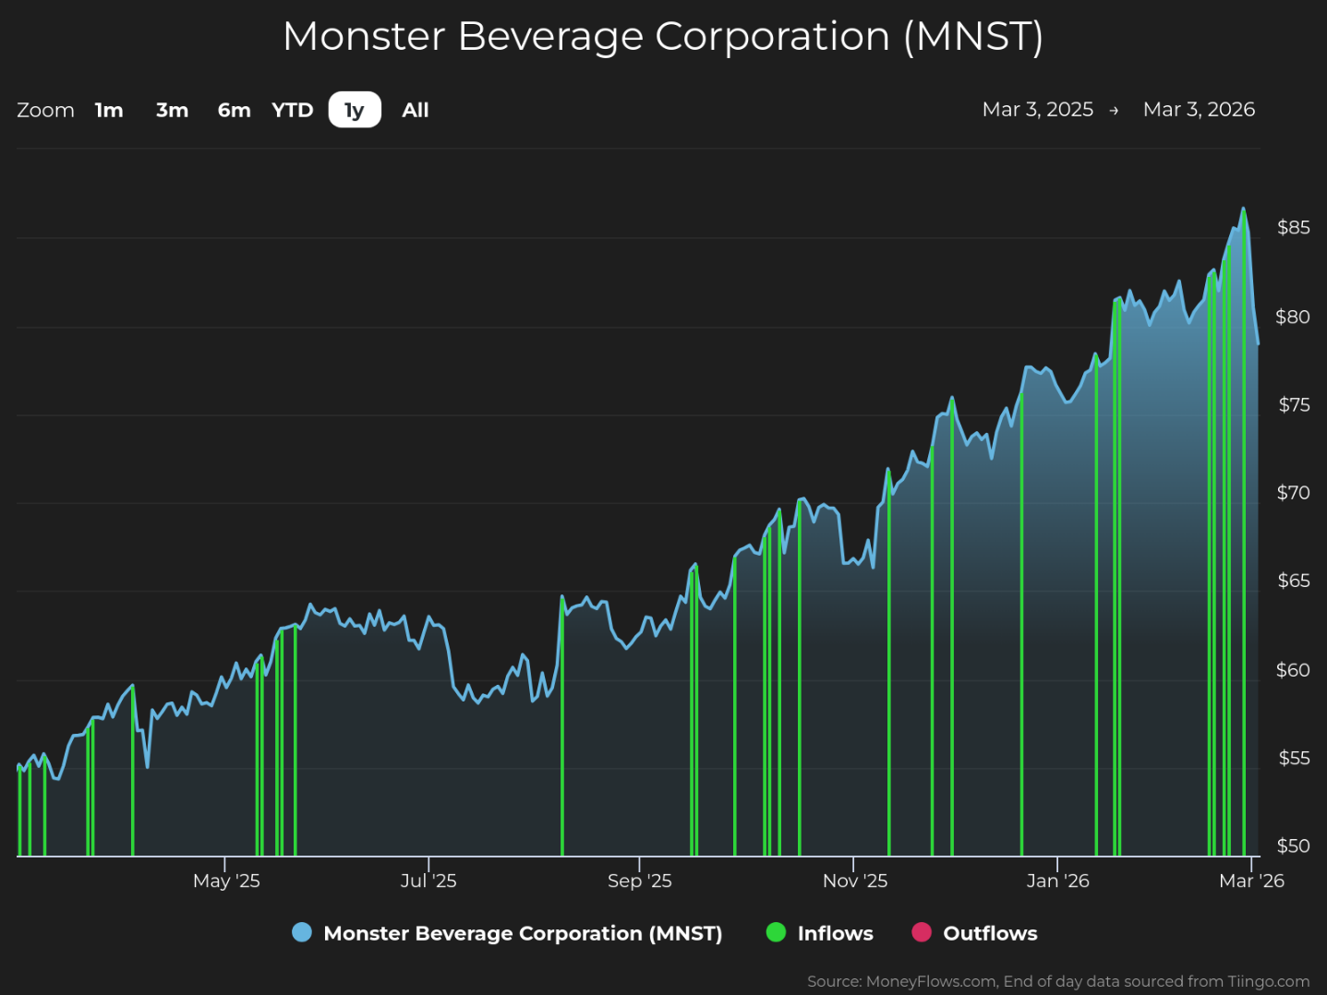Viewport: 1327px width, 995px height.
Task: Click the $75 price axis label
Action: coord(1294,404)
